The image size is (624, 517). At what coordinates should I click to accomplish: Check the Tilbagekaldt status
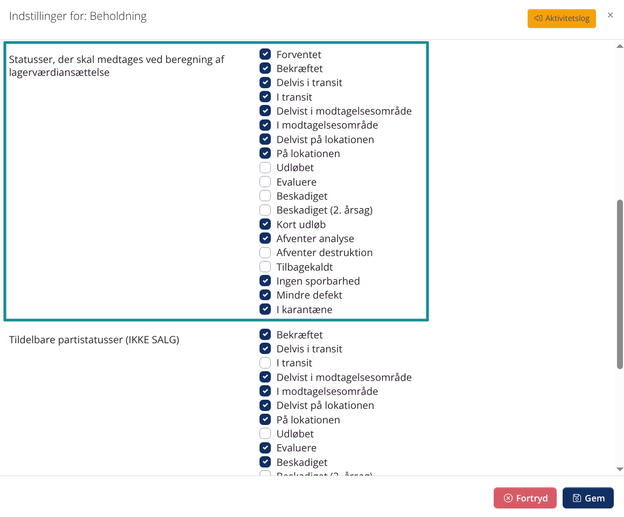click(x=265, y=267)
